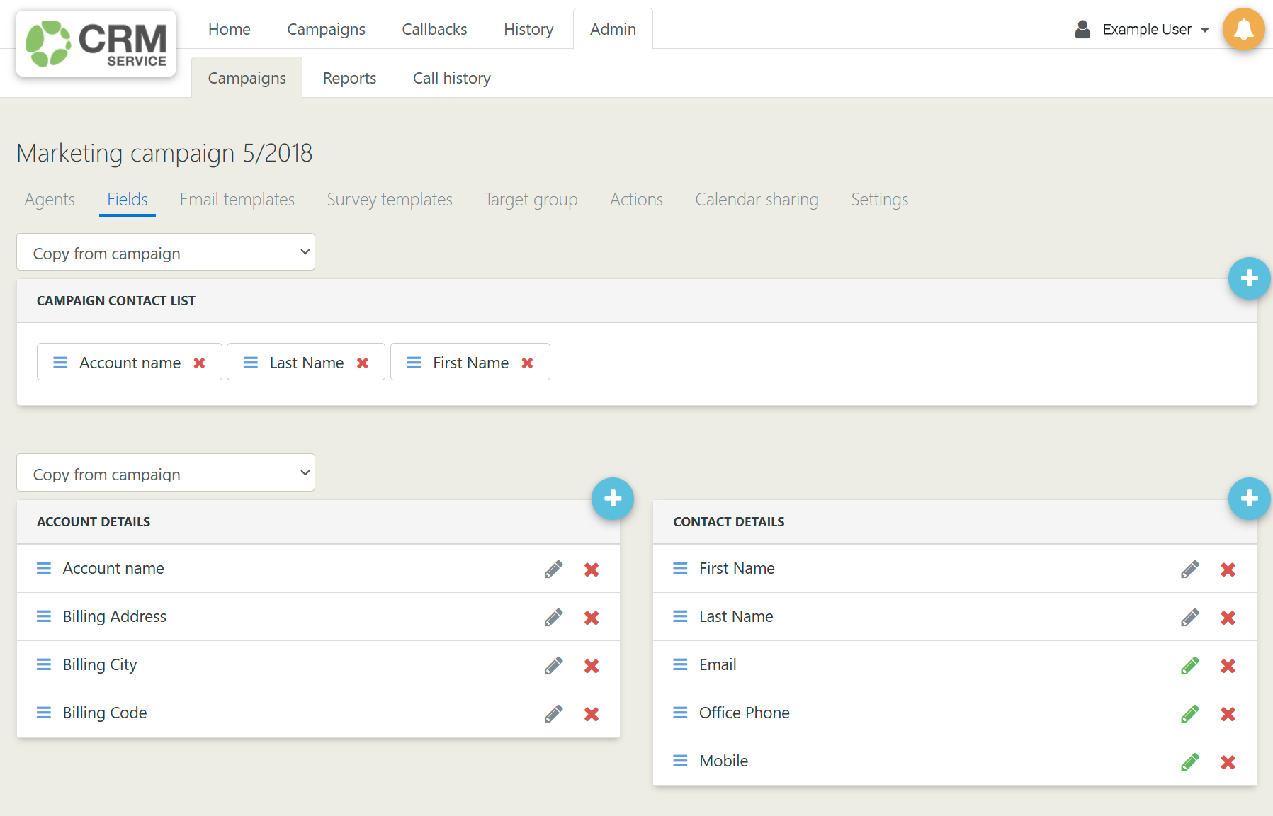Open the lower Copy from campaign dropdown
This screenshot has height=816, width=1273.
(x=165, y=473)
